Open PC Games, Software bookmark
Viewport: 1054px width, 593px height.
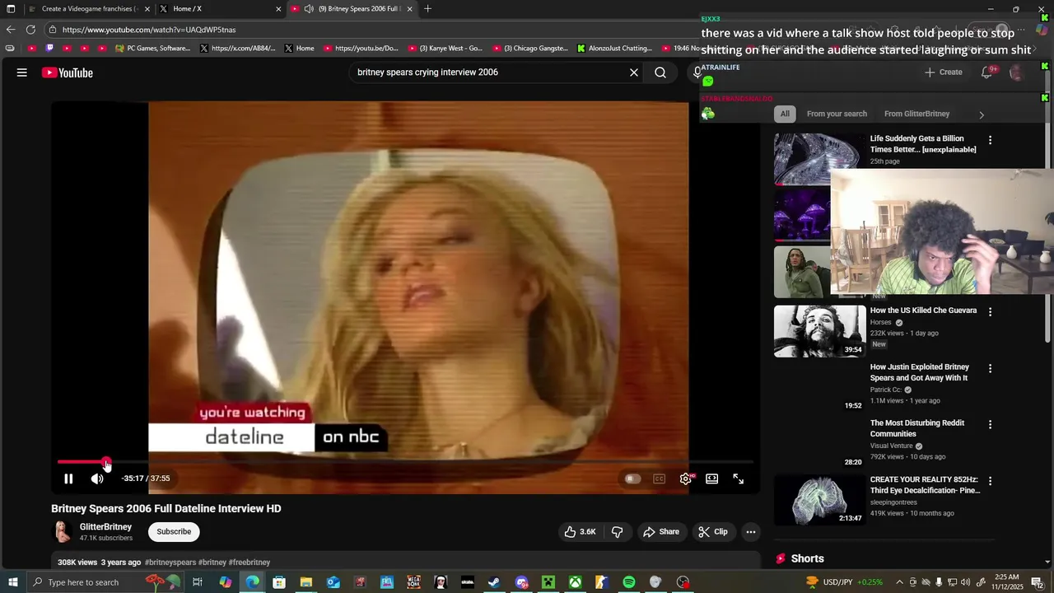pyautogui.click(x=152, y=49)
